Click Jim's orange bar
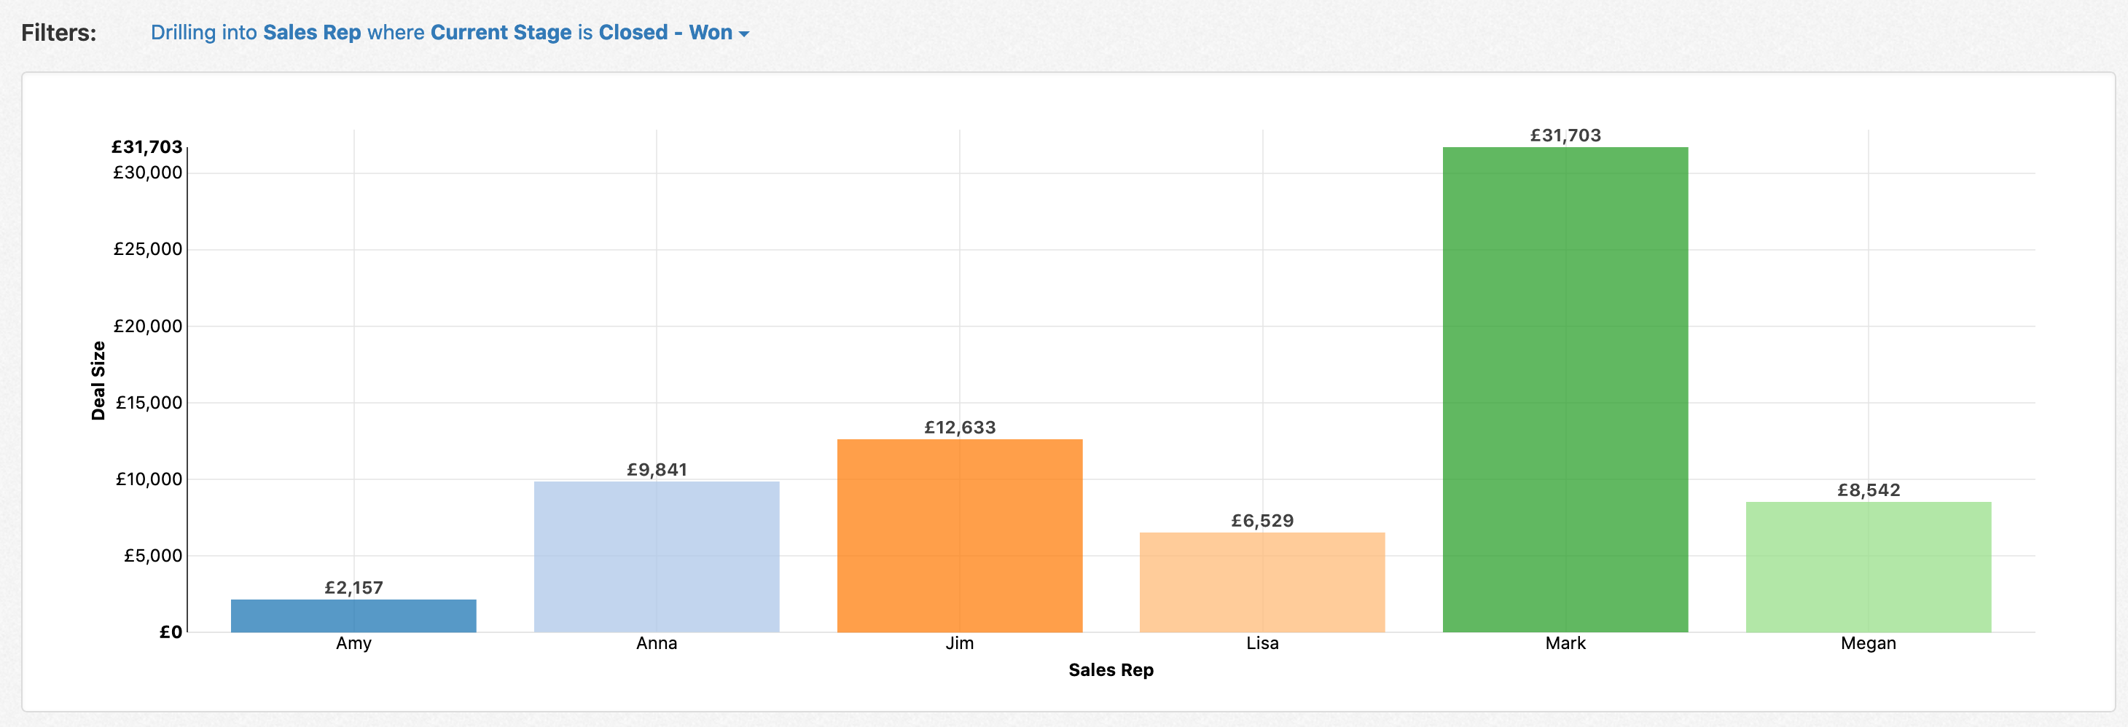2128x727 pixels. coord(960,535)
